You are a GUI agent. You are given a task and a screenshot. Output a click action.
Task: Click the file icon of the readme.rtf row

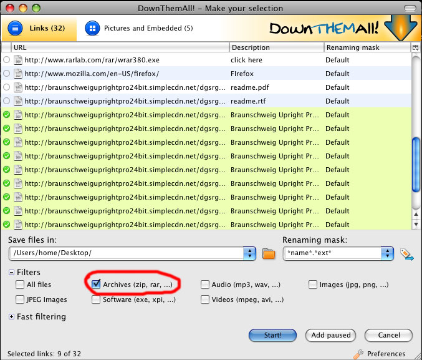18,101
